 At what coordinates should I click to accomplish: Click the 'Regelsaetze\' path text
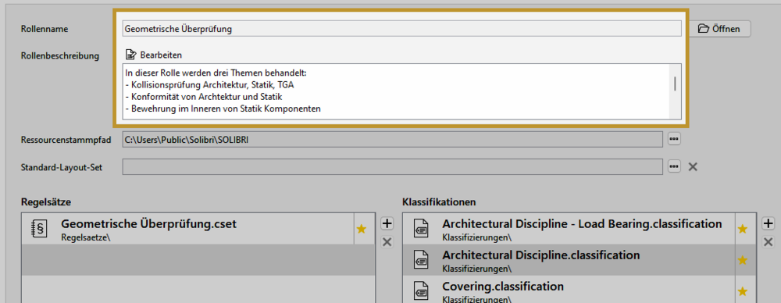click(x=86, y=237)
